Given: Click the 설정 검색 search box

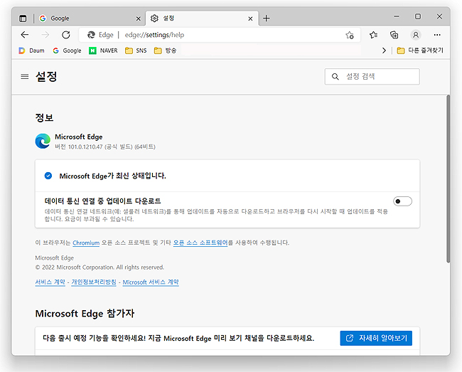Looking at the screenshot, I should click(x=372, y=77).
